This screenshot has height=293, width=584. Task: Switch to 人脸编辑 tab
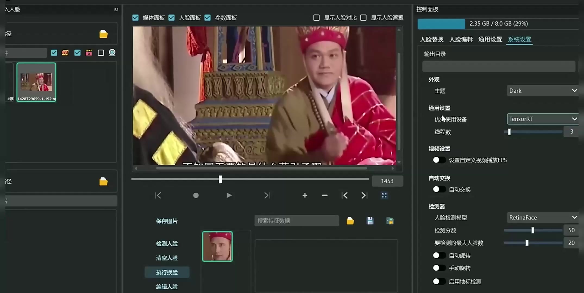point(461,39)
